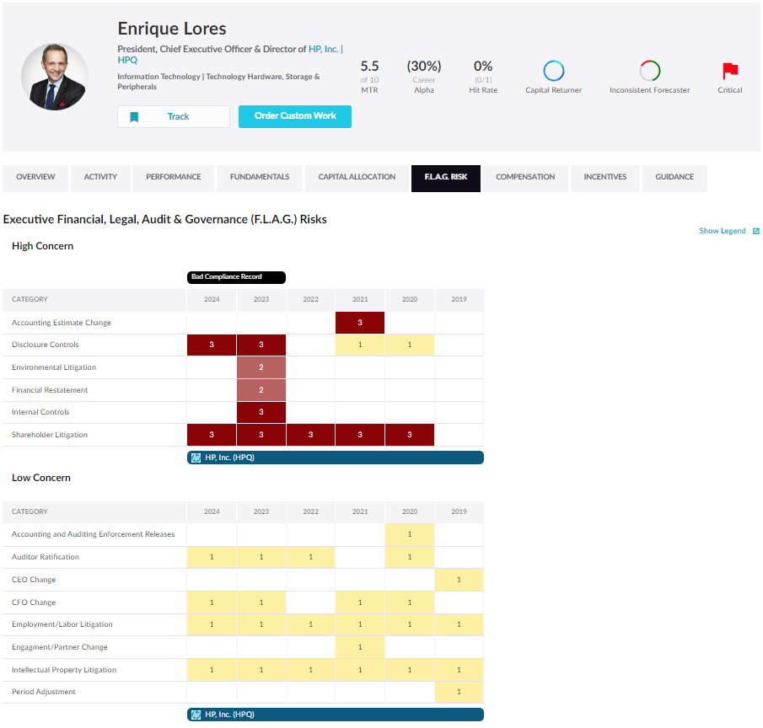Viewport: 763px width, 728px height.
Task: Click CEO Change 2019 cell
Action: [459, 580]
